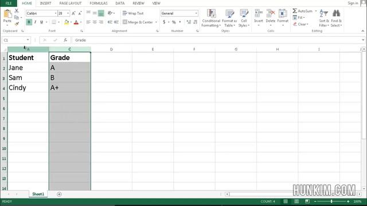Open Find & Select binoculars
The height and width of the screenshot is (206, 367).
337,18
